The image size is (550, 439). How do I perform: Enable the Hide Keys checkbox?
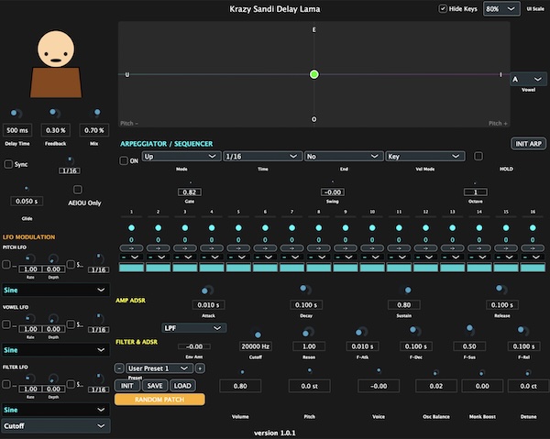444,8
